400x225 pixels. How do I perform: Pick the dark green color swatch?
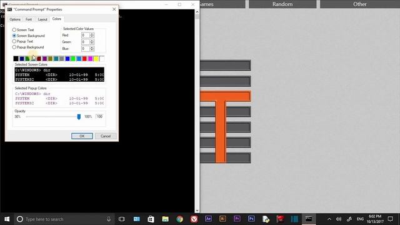point(27,59)
